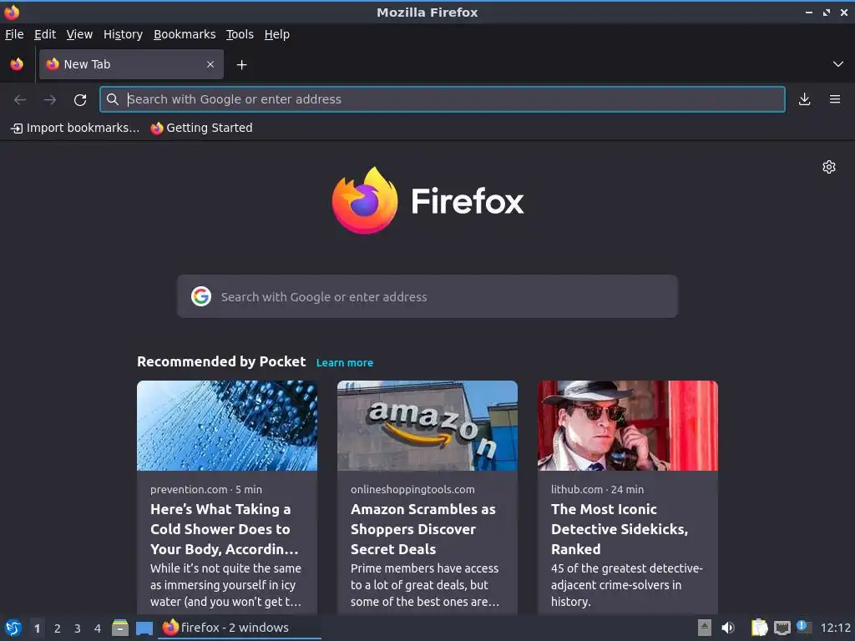Screen dimensions: 855x641
Task: Open the cold shower article thumbnail
Action: [227, 426]
